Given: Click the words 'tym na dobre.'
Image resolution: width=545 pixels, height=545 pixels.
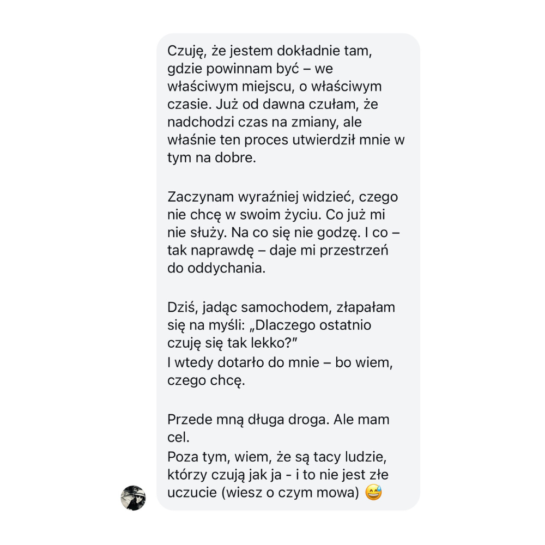Looking at the screenshot, I should tap(211, 158).
